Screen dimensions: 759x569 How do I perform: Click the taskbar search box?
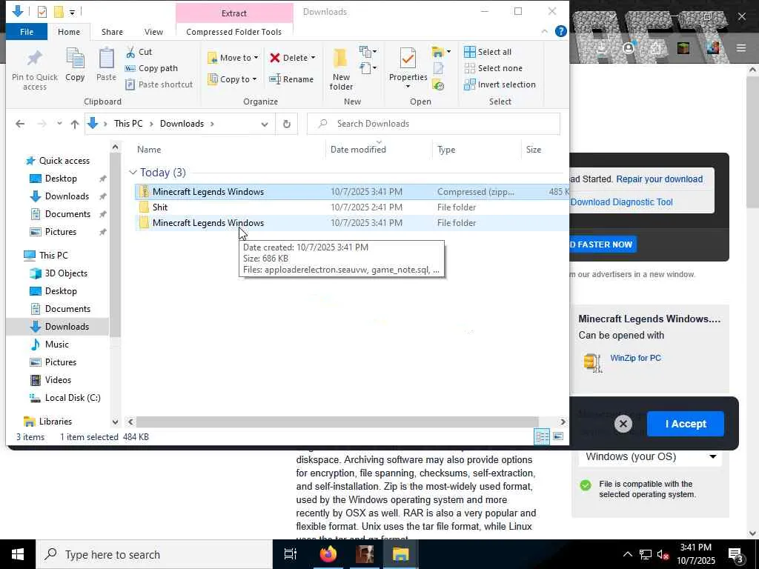(x=154, y=554)
